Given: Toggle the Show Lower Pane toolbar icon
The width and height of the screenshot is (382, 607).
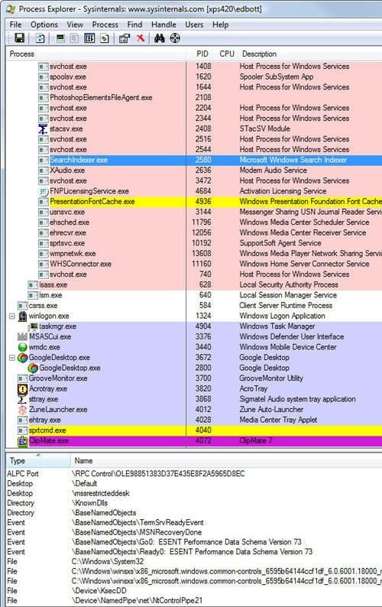Looking at the screenshot, I should 89,38.
